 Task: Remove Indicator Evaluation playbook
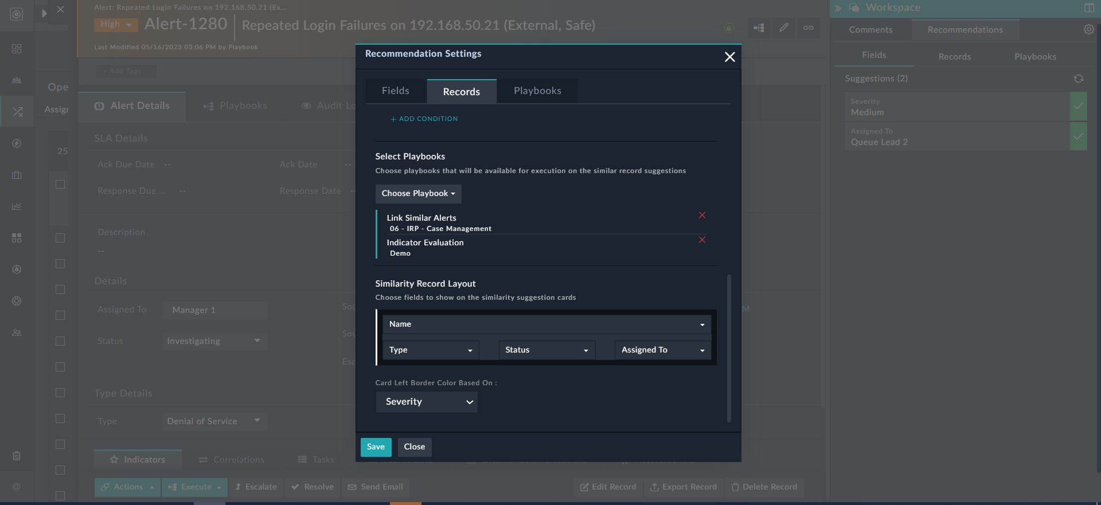click(x=702, y=240)
